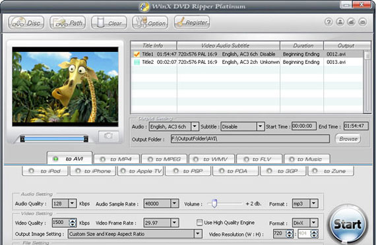Viewport: 376px width, 245px height.
Task: Clear the title list
Action: point(109,23)
